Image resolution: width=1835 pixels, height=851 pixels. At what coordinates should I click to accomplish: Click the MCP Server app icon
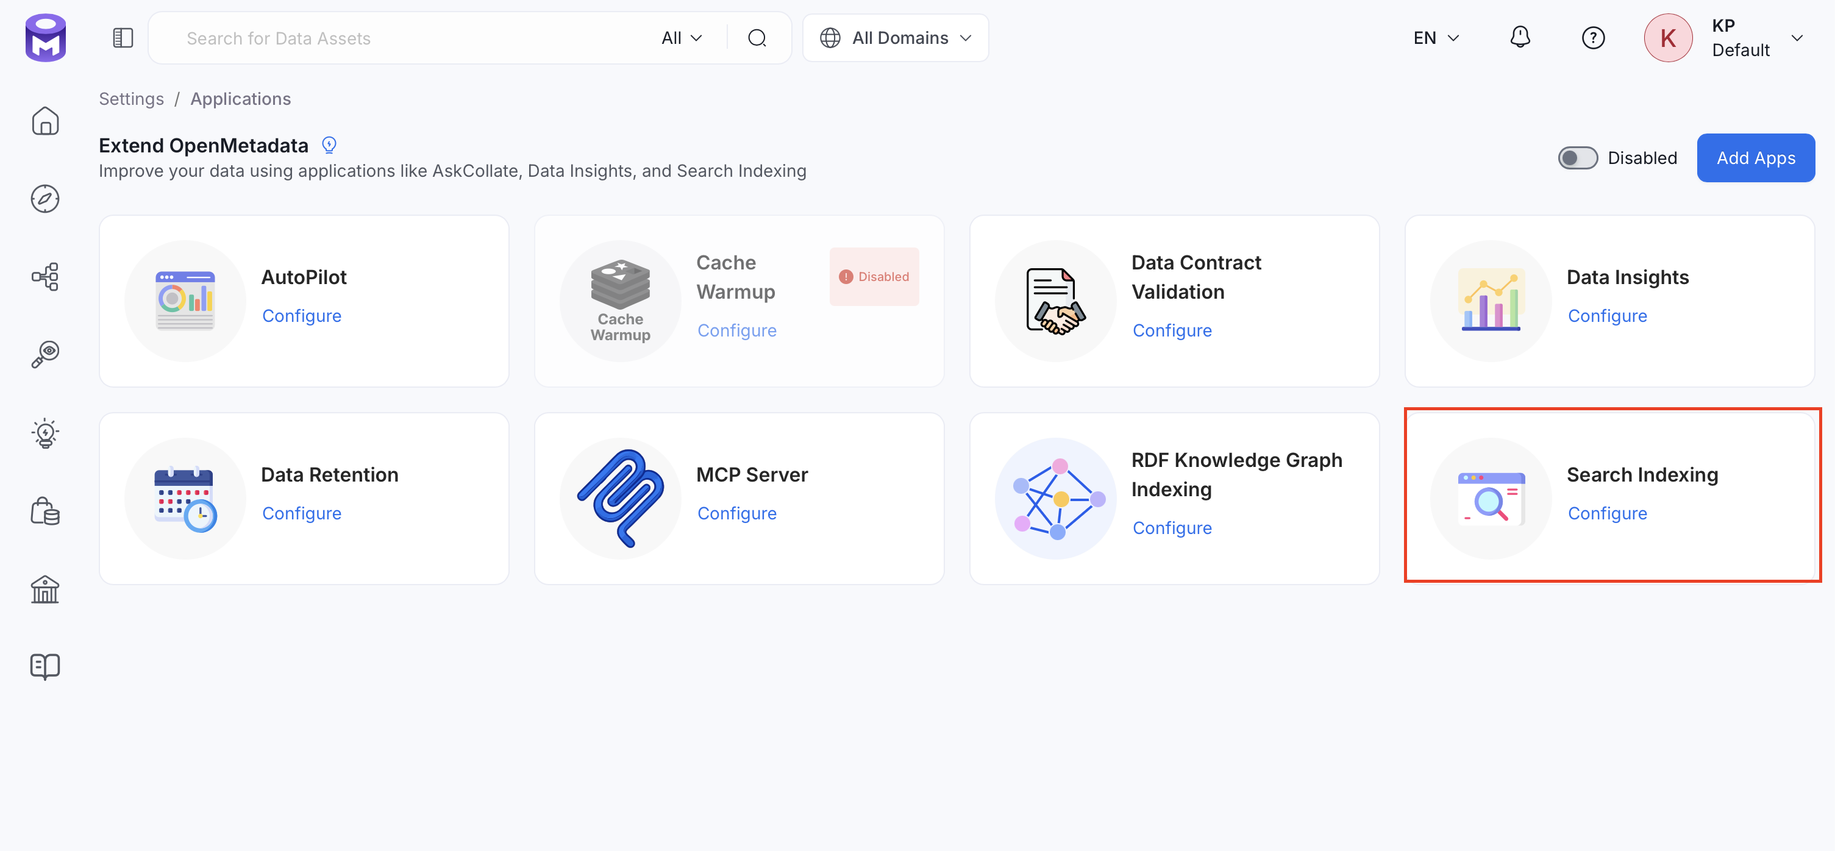621,499
